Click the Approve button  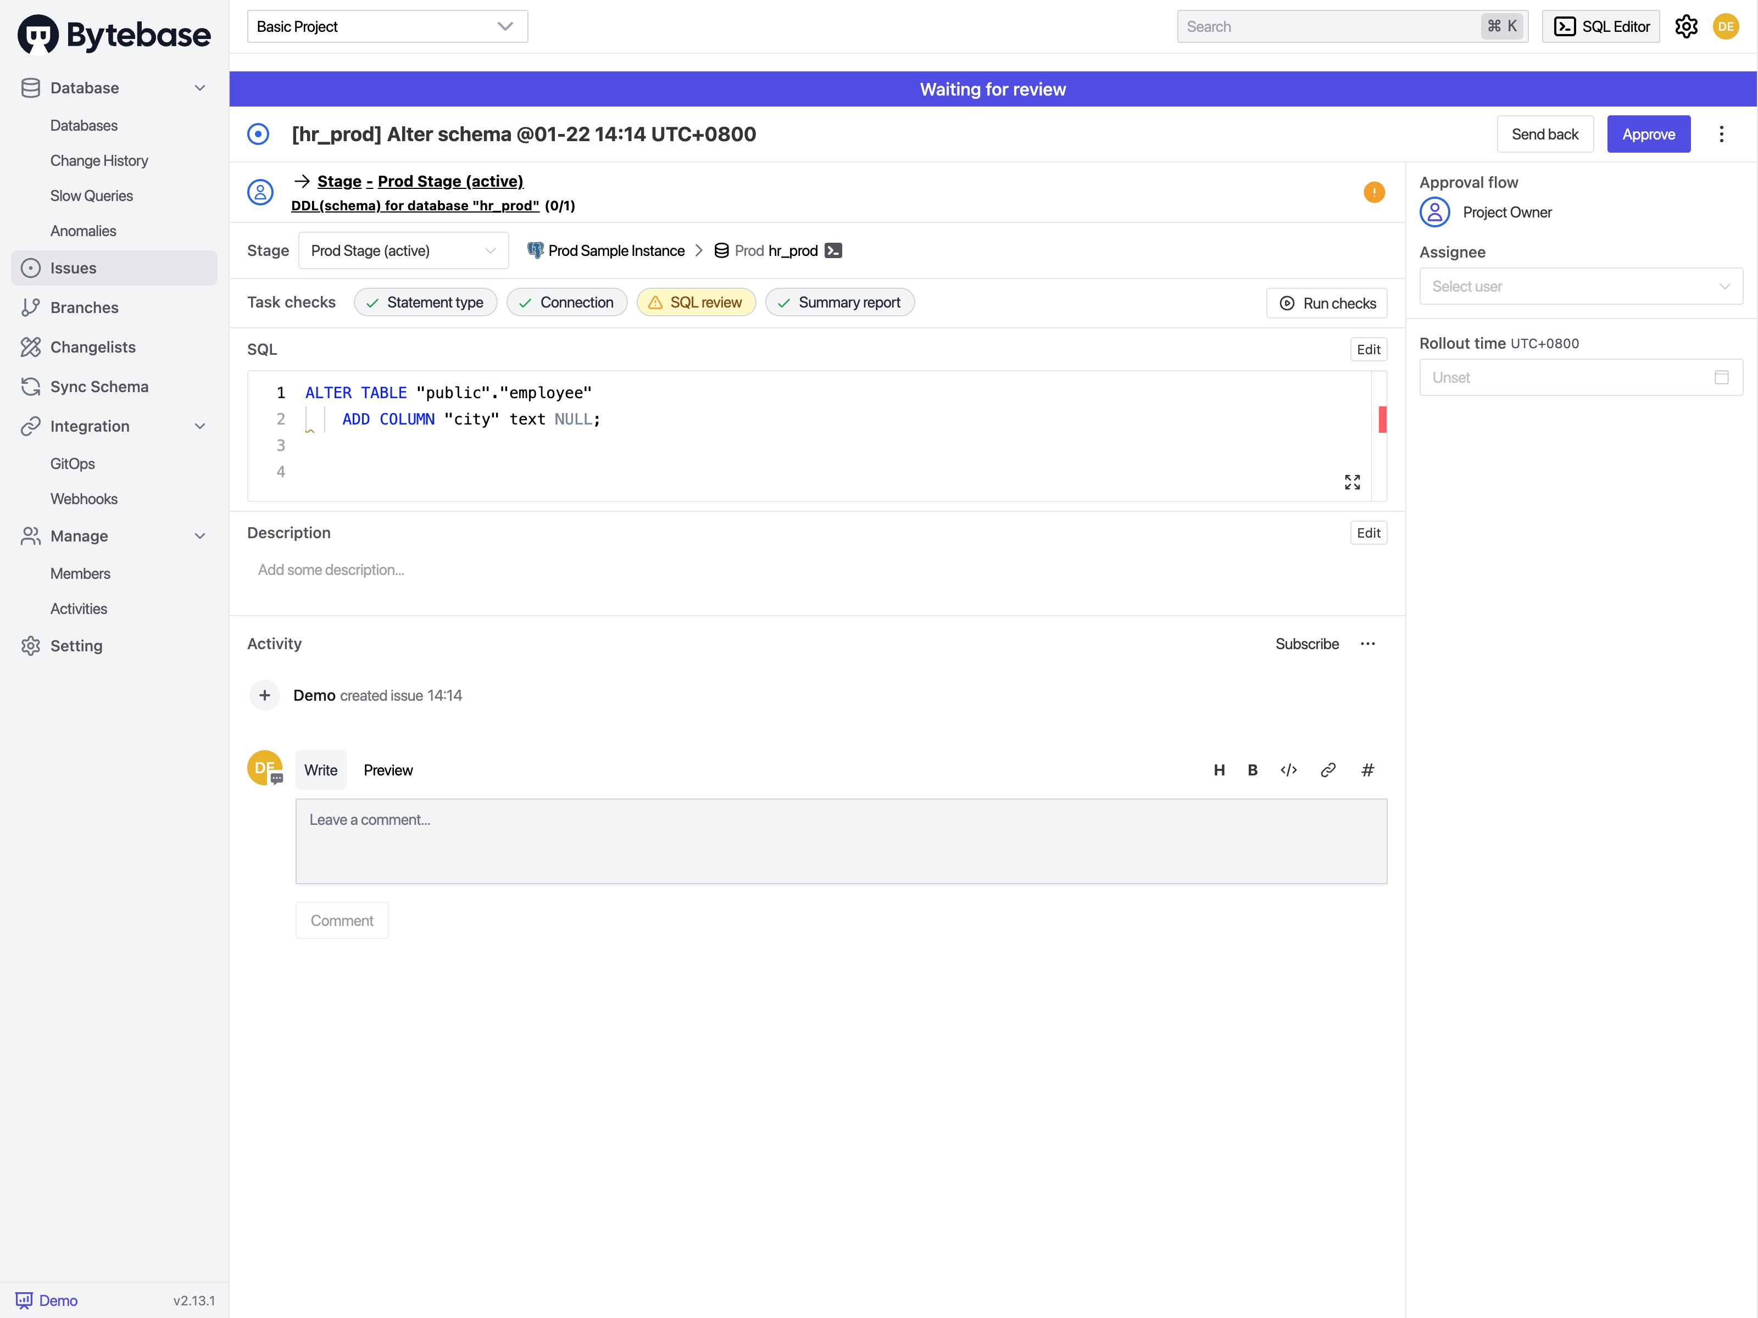click(x=1648, y=134)
